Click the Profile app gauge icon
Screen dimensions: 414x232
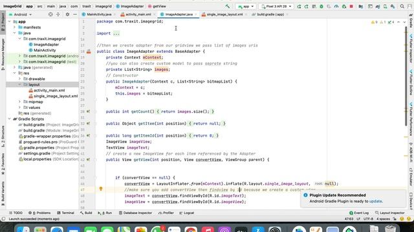336,6
